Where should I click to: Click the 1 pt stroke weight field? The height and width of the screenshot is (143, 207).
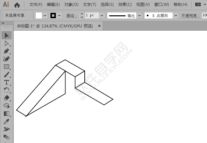tap(92, 16)
